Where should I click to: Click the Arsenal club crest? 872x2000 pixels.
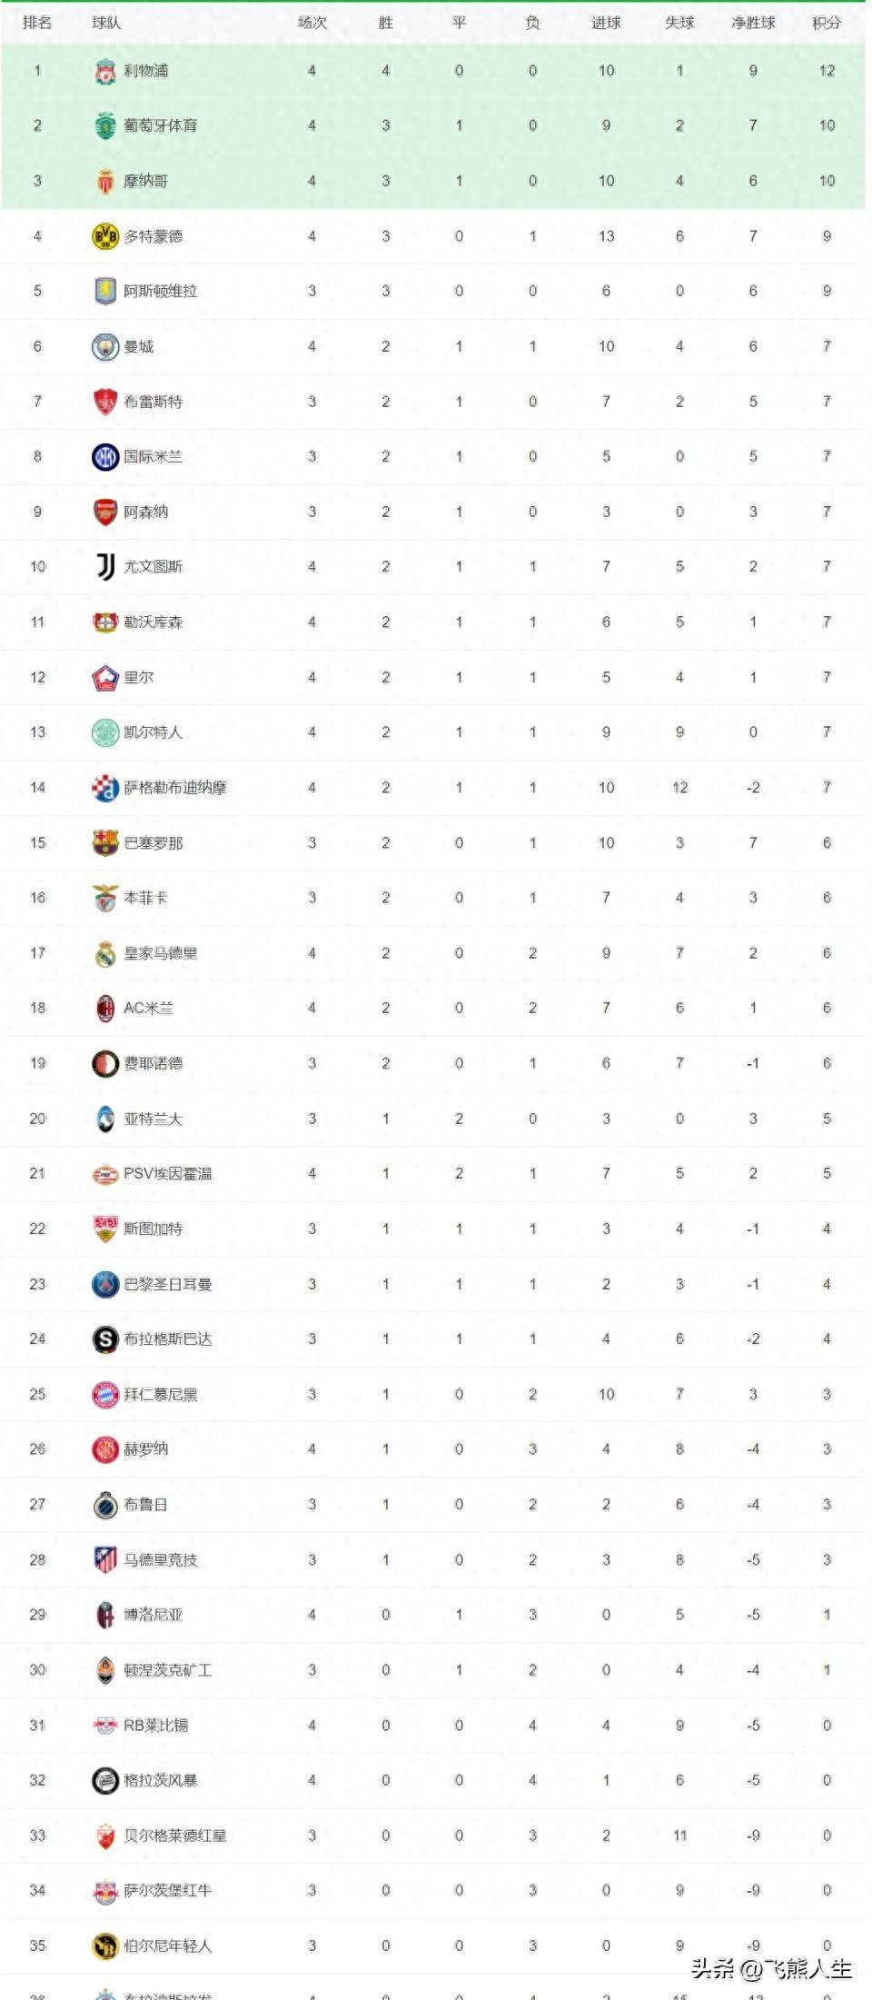105,512
